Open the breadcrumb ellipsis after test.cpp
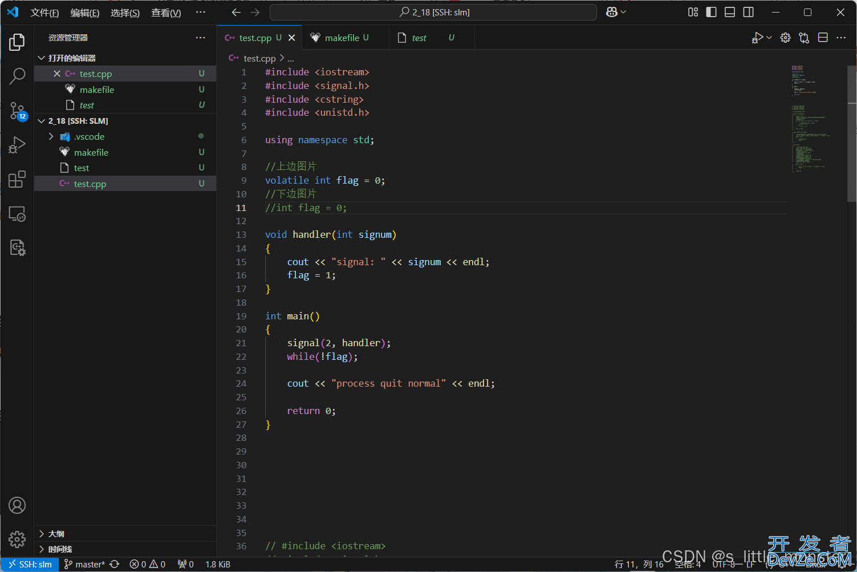The height and width of the screenshot is (572, 857). pyautogui.click(x=291, y=59)
